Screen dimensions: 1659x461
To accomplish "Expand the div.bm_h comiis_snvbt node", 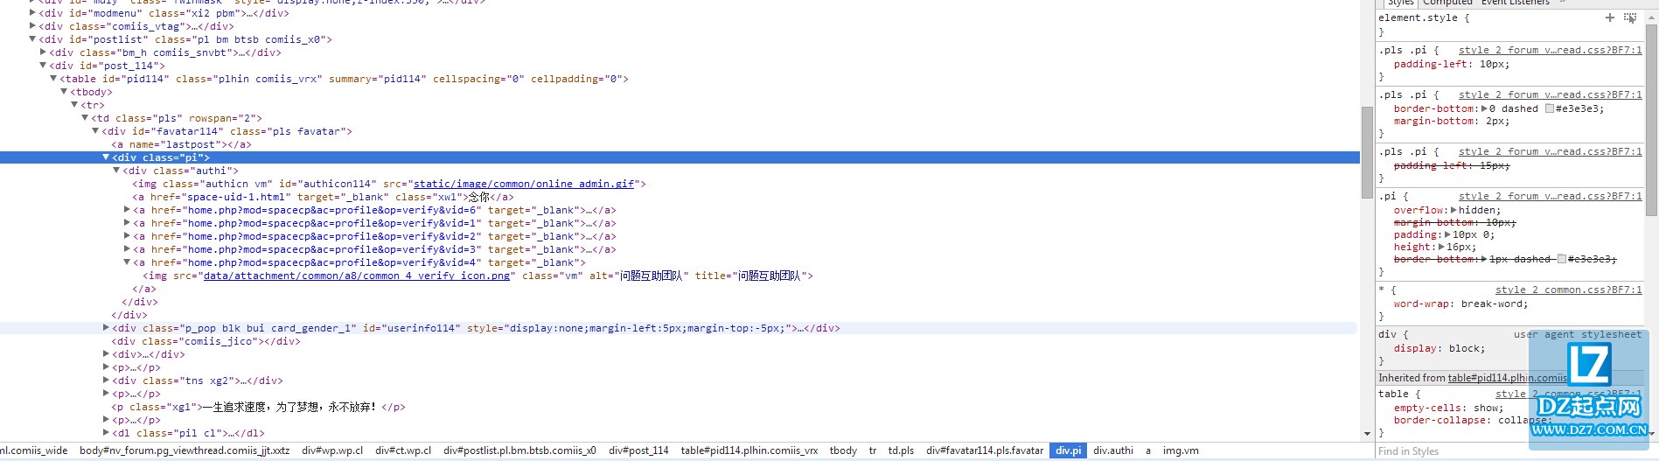I will coord(44,52).
